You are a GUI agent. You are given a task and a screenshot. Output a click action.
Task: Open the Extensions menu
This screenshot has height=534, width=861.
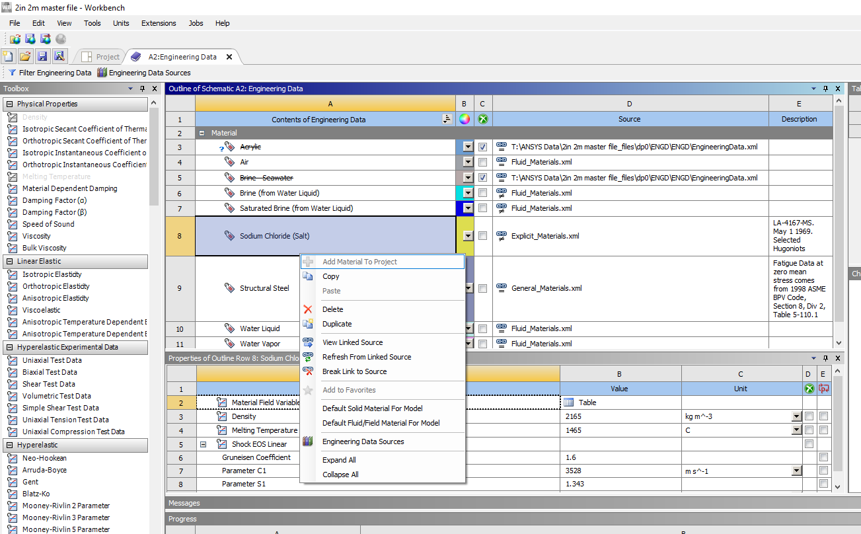(x=159, y=23)
